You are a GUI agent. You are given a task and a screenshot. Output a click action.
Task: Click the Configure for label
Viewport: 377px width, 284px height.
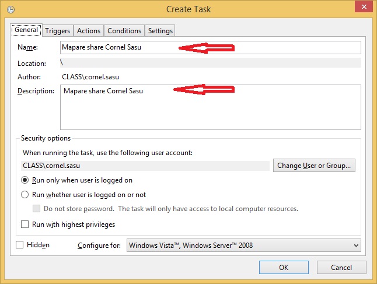point(99,246)
